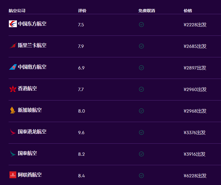Select the 阿联酋航空 airline name
221x185 pixels.
(30, 175)
